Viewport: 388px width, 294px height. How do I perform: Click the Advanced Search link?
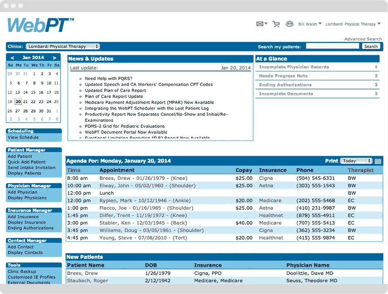pos(363,39)
